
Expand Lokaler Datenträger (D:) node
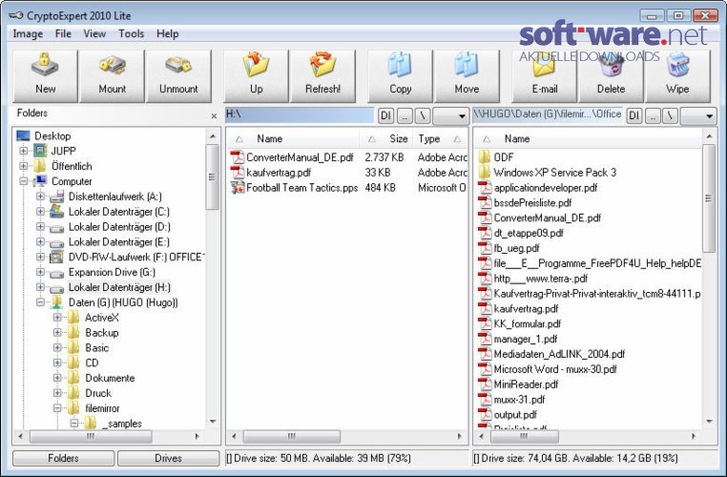[40, 227]
